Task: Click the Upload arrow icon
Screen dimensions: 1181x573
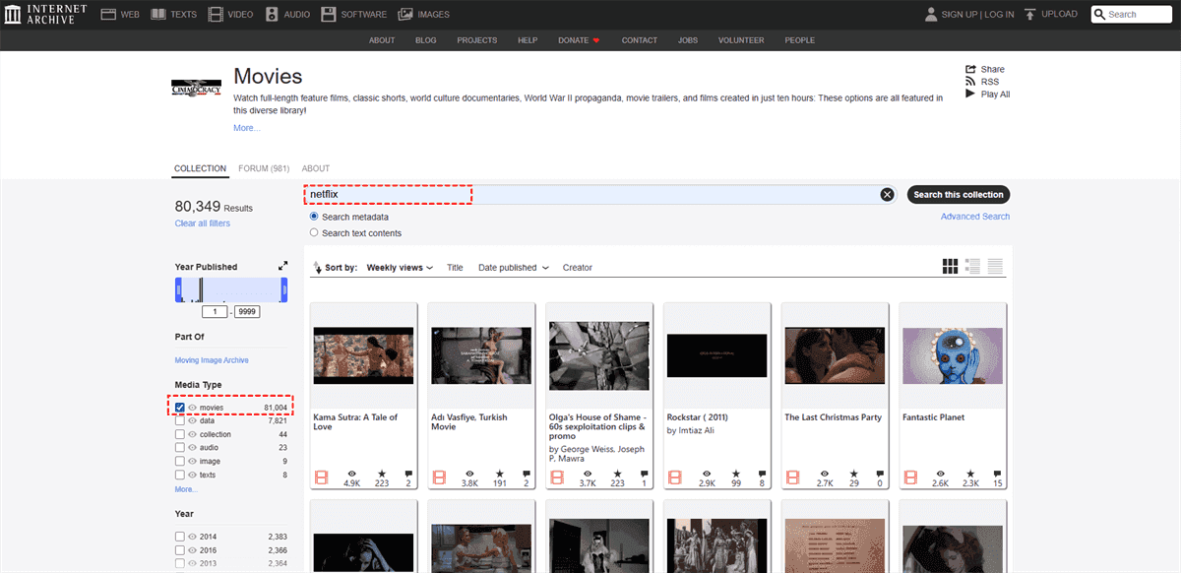Action: coord(1029,15)
